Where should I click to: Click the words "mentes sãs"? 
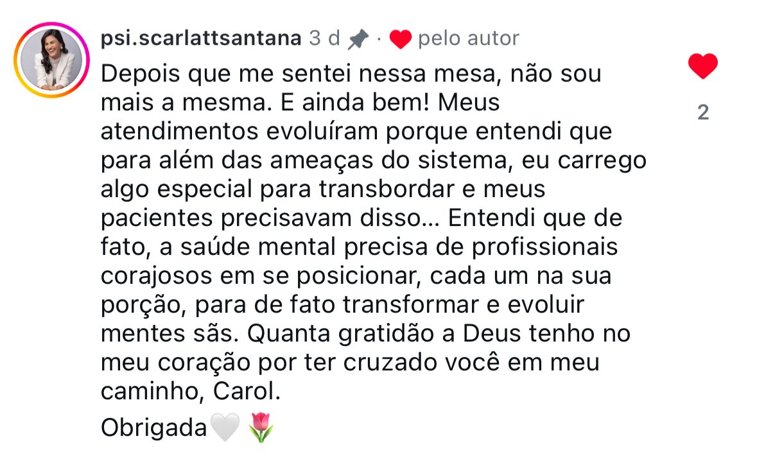[x=170, y=334]
